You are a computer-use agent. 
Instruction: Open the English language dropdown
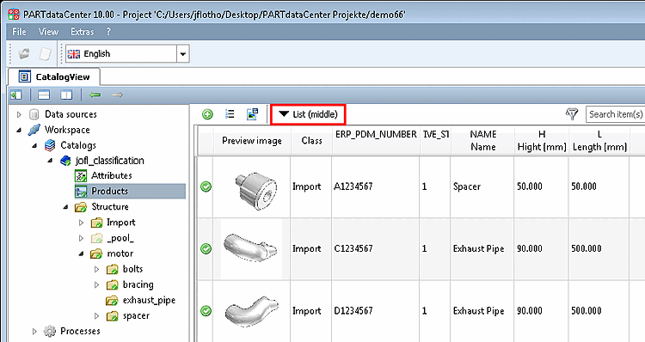coord(183,54)
